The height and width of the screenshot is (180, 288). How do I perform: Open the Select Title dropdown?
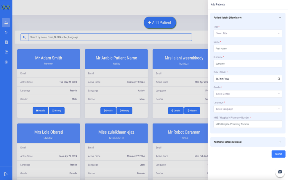pyautogui.click(x=247, y=33)
